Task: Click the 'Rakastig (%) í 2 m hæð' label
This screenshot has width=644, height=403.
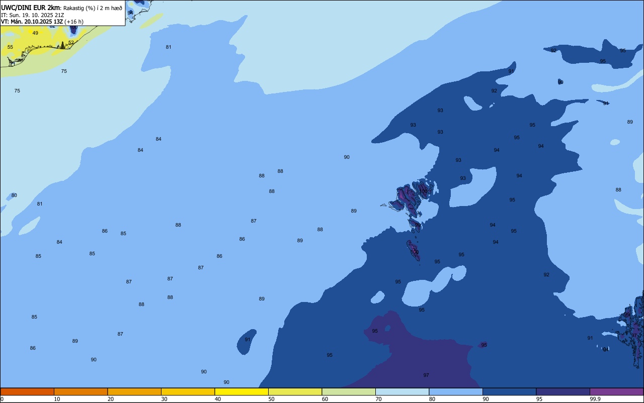Action: click(x=93, y=8)
